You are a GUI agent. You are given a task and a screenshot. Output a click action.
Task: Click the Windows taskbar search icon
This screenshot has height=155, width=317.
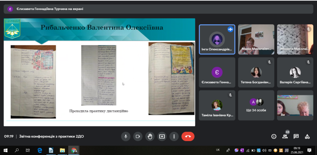[x=17, y=150]
